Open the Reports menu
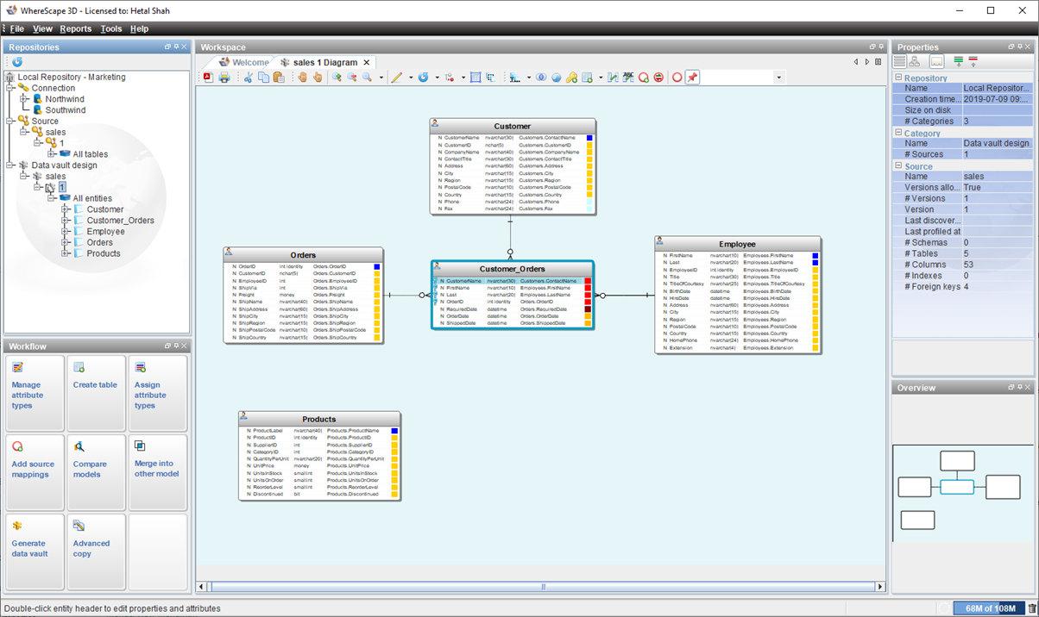The height and width of the screenshot is (617, 1039). (x=75, y=28)
